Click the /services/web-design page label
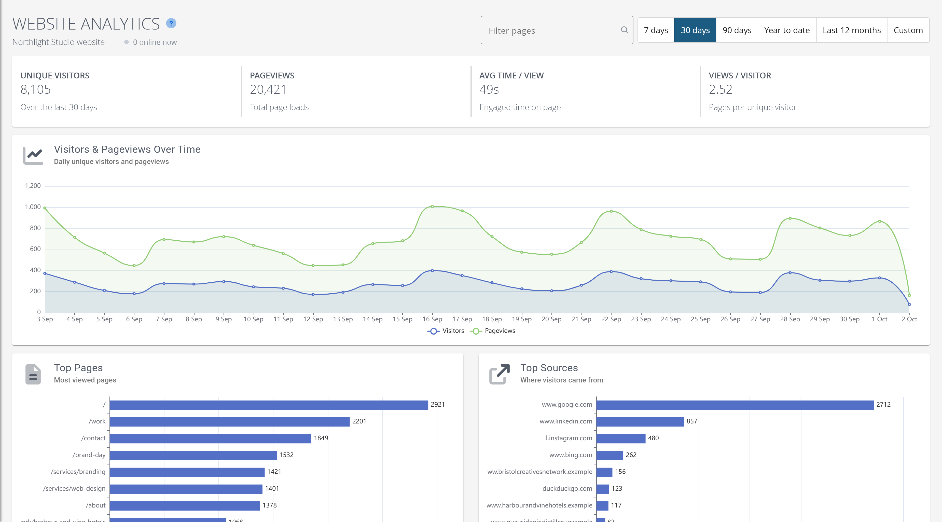This screenshot has height=522, width=942. (74, 489)
